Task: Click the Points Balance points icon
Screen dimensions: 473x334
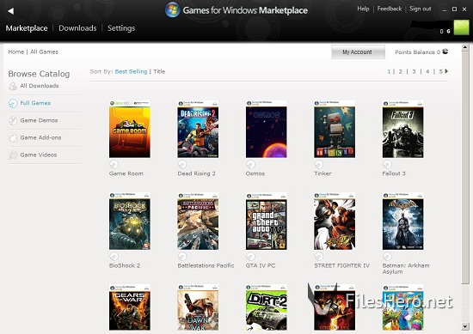Action: pyautogui.click(x=445, y=52)
